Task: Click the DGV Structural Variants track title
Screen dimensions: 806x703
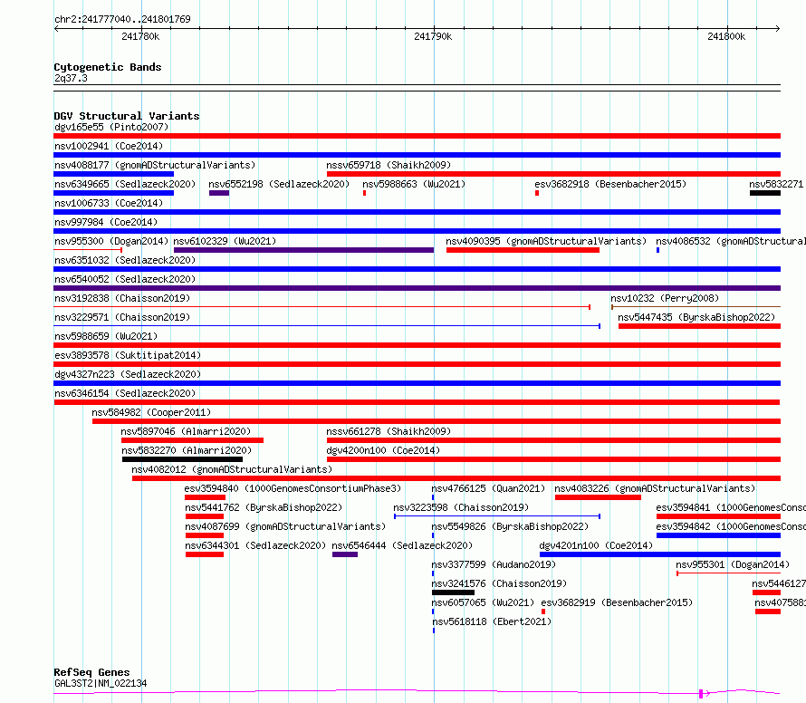Action: pos(127,116)
